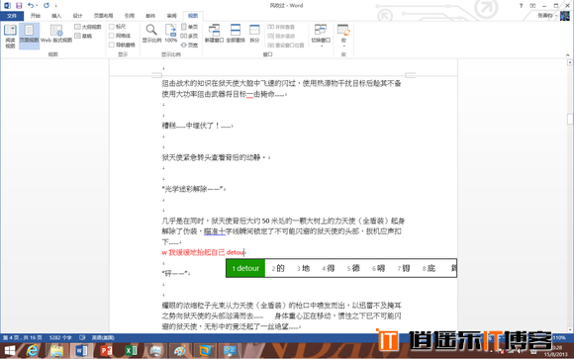The width and height of the screenshot is (574, 359).
Task: Undo the last action
Action: click(x=31, y=6)
